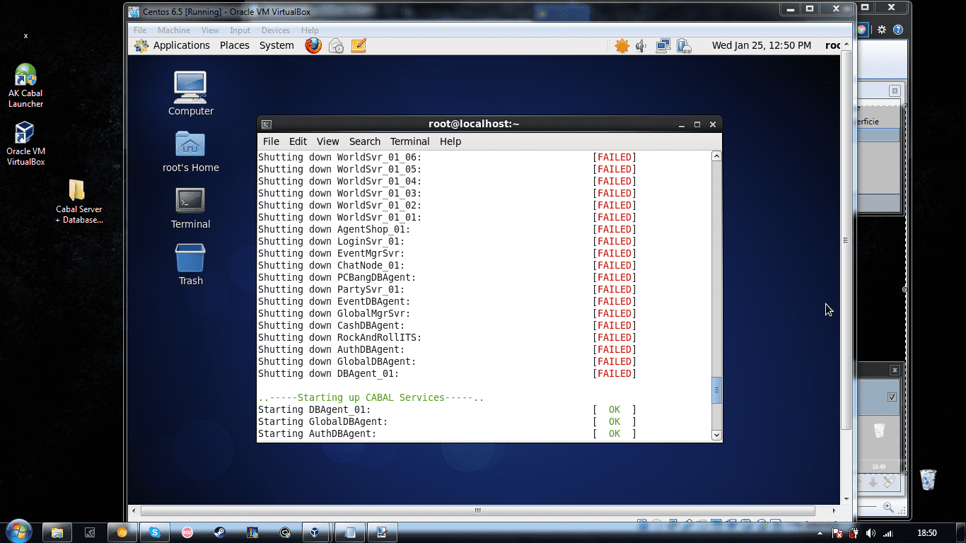
Task: Open the terminal Edit menu
Action: [298, 141]
